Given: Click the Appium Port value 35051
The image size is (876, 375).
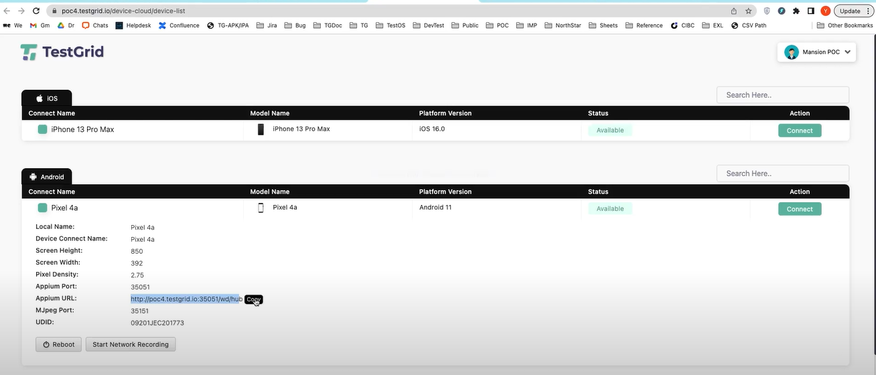Looking at the screenshot, I should pyautogui.click(x=140, y=287).
